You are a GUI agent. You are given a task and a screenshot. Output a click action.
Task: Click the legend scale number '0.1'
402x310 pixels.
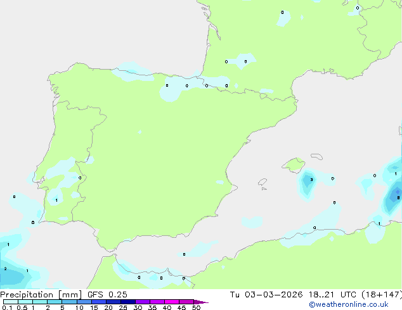point(7,307)
